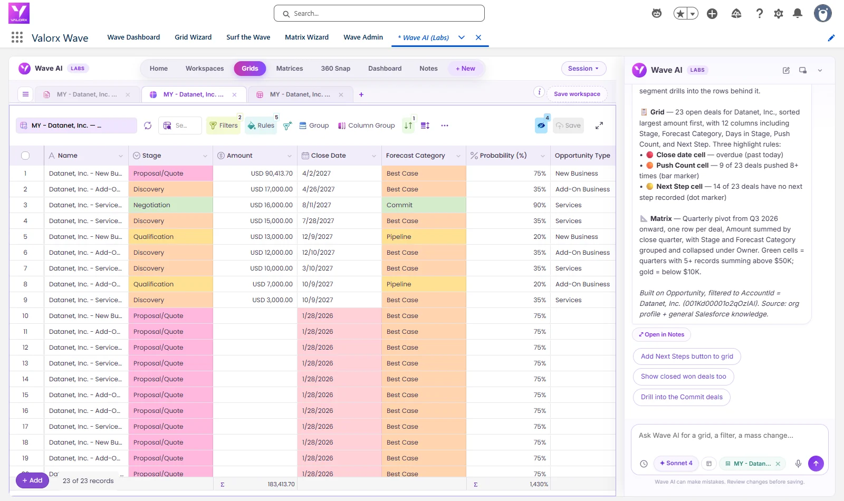844x501 pixels.
Task: Click the row height icon beside sort
Action: (425, 126)
